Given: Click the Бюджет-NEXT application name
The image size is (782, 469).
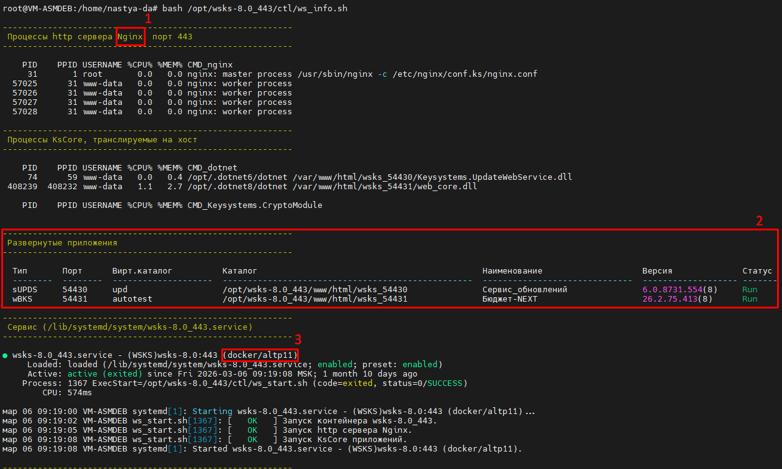Looking at the screenshot, I should 509,299.
